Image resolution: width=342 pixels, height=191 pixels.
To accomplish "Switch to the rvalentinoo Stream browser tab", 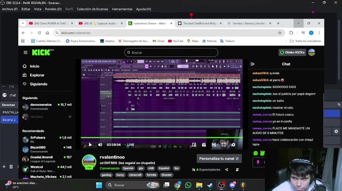I will 150,23.
